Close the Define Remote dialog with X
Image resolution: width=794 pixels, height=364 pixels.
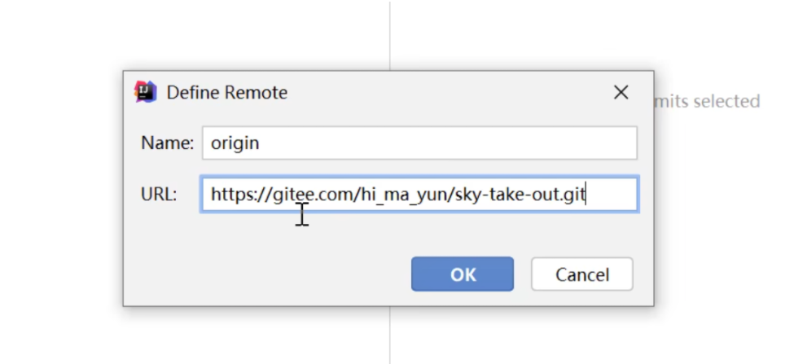coord(621,93)
